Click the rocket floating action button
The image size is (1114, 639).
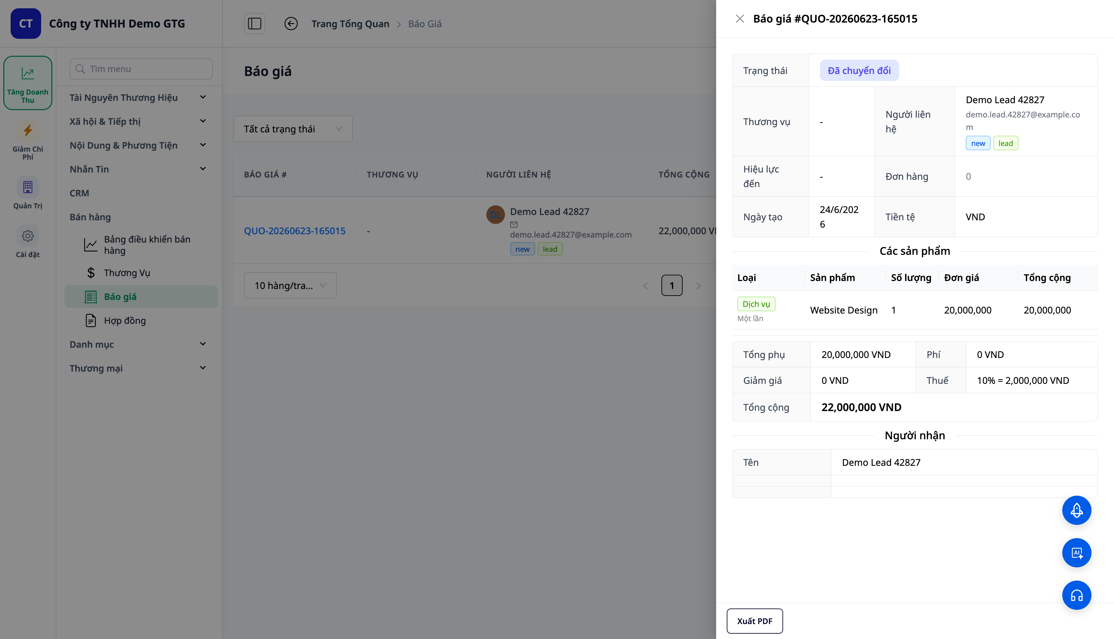point(1076,510)
